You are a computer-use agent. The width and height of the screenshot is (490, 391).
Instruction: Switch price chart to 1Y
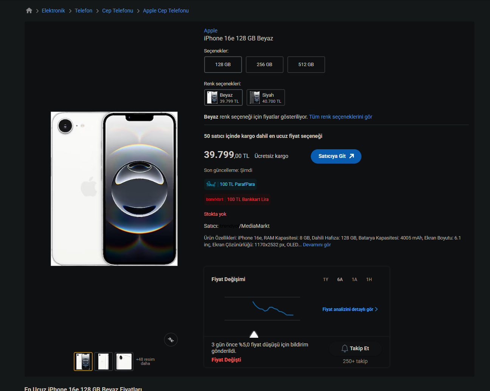click(x=326, y=280)
